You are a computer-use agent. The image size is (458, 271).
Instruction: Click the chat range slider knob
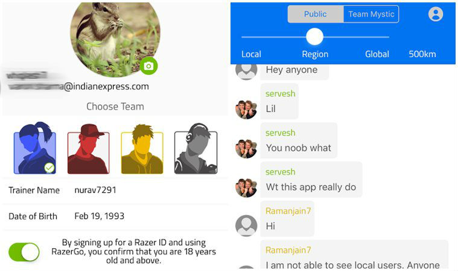pyautogui.click(x=314, y=37)
